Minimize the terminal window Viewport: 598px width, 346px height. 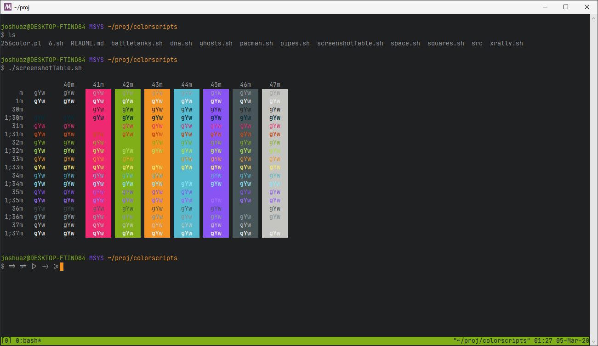(x=545, y=7)
